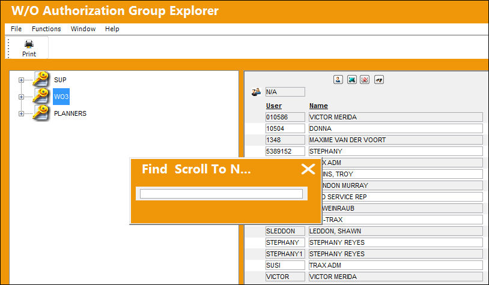Click the binoculars find icon button
The image size is (489, 285).
379,80
